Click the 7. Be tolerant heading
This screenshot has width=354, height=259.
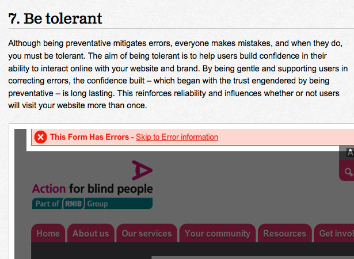point(55,18)
